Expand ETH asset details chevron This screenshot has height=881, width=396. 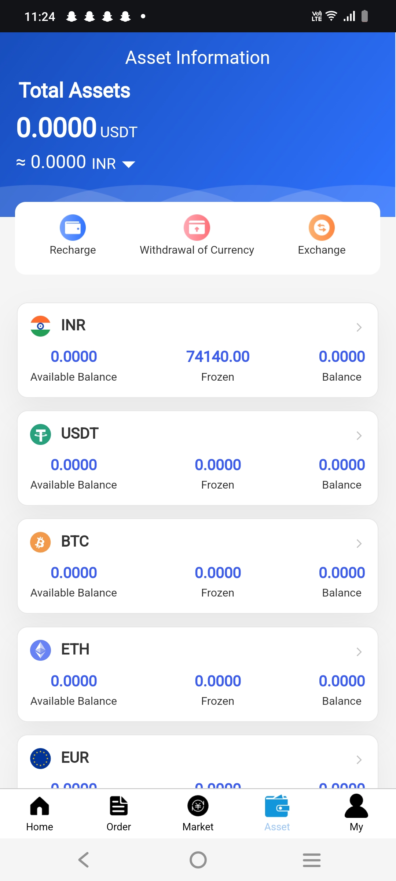(359, 652)
